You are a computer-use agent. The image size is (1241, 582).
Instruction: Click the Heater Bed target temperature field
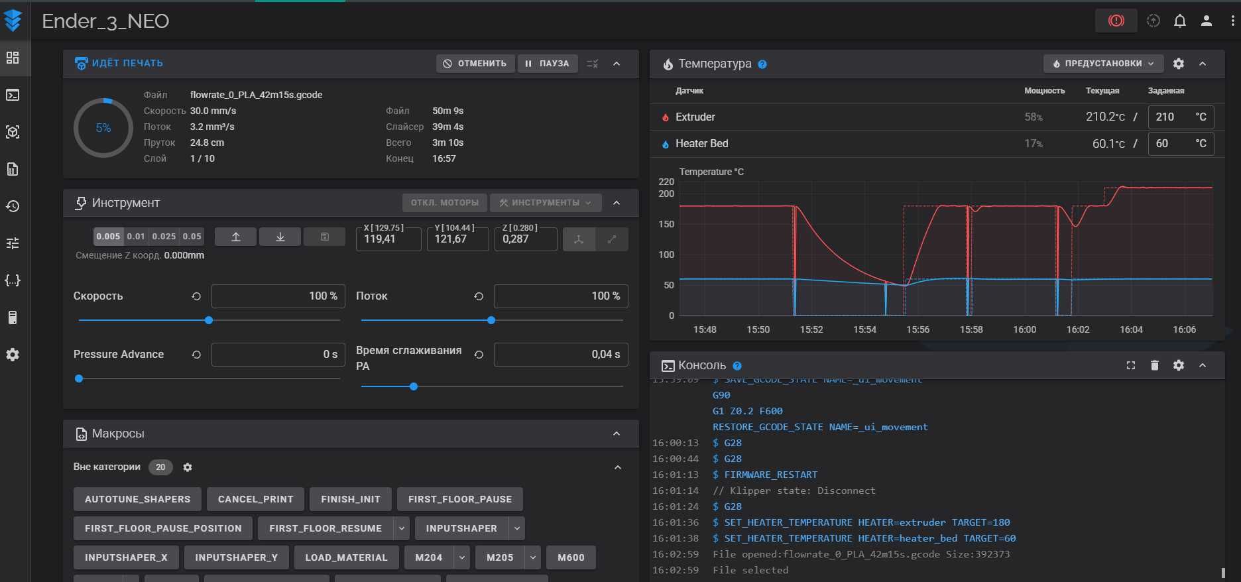(1181, 143)
